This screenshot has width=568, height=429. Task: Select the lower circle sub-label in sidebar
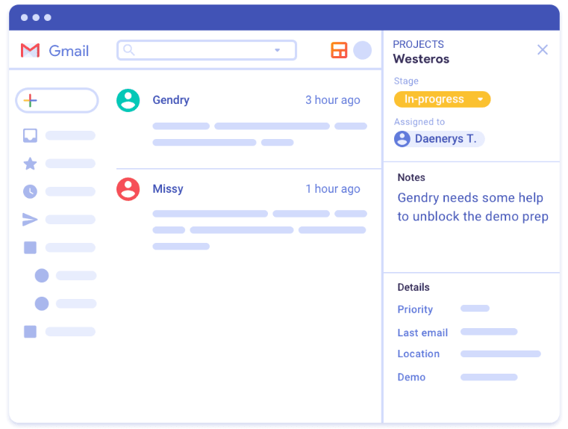click(x=42, y=303)
